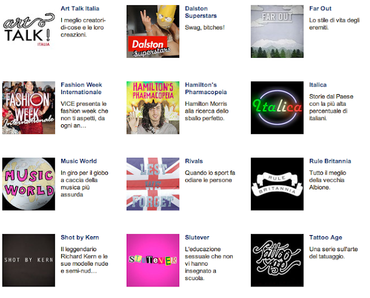Open the Italica show title link
370x298 pixels.
pyautogui.click(x=318, y=85)
